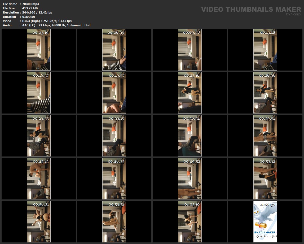Open the 00:09:58 thumbnail

click(190, 50)
